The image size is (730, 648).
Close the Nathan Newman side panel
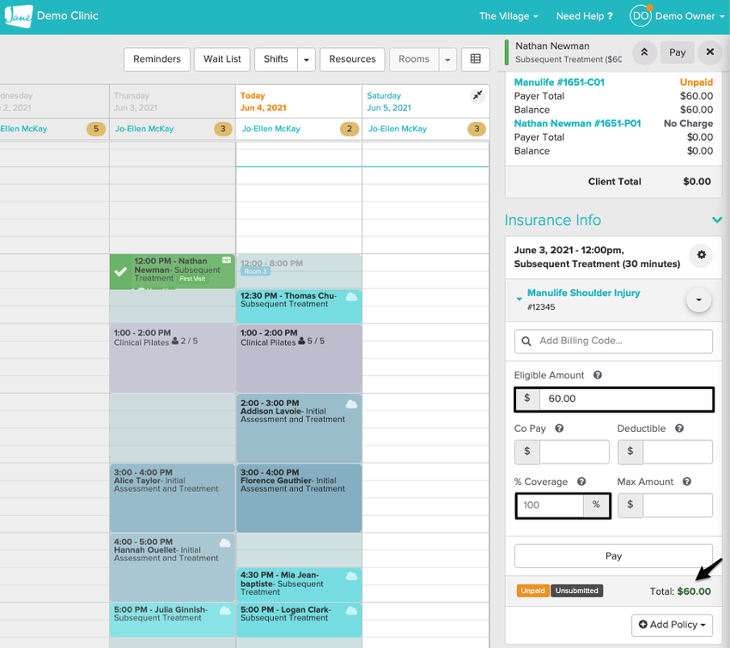pos(709,52)
